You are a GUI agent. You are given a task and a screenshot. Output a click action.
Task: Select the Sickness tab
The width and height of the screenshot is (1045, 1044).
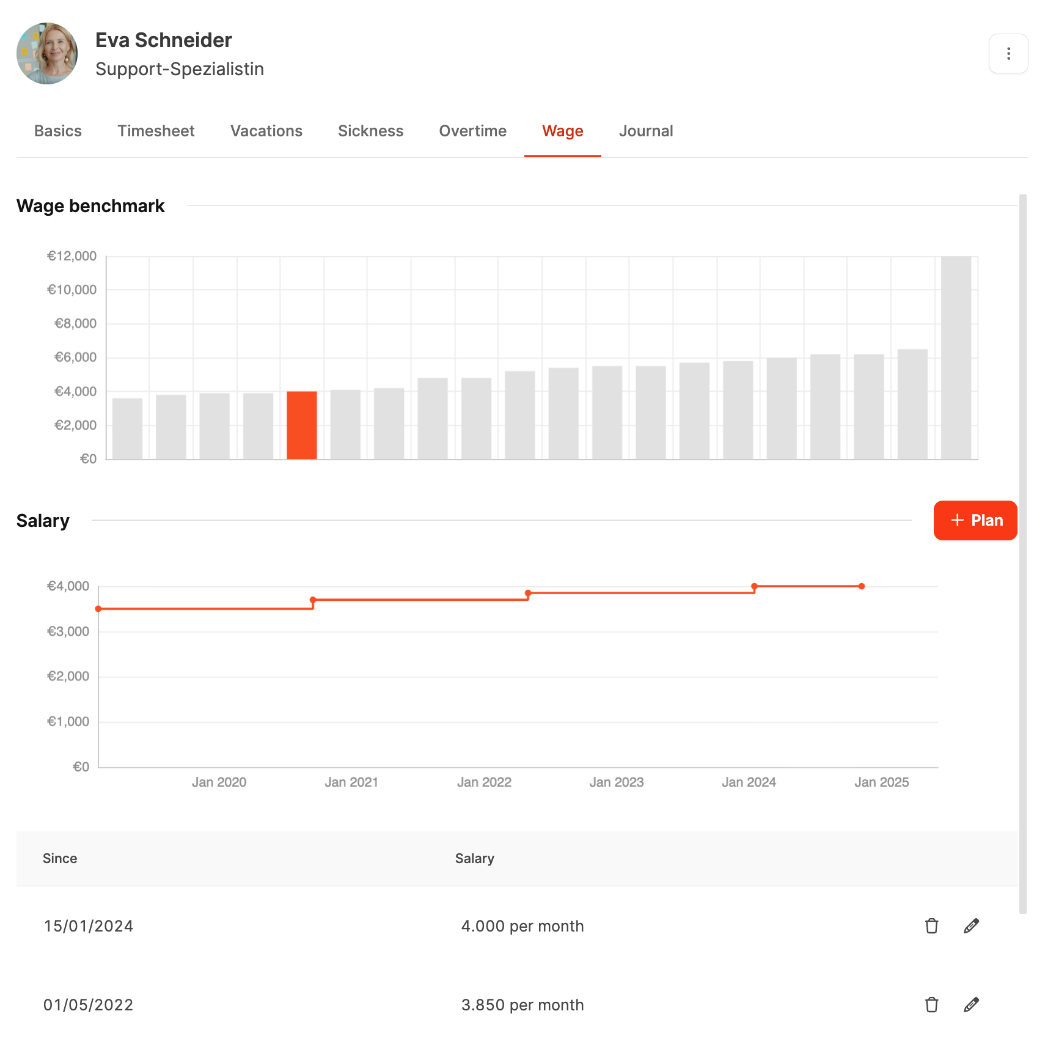coord(370,131)
